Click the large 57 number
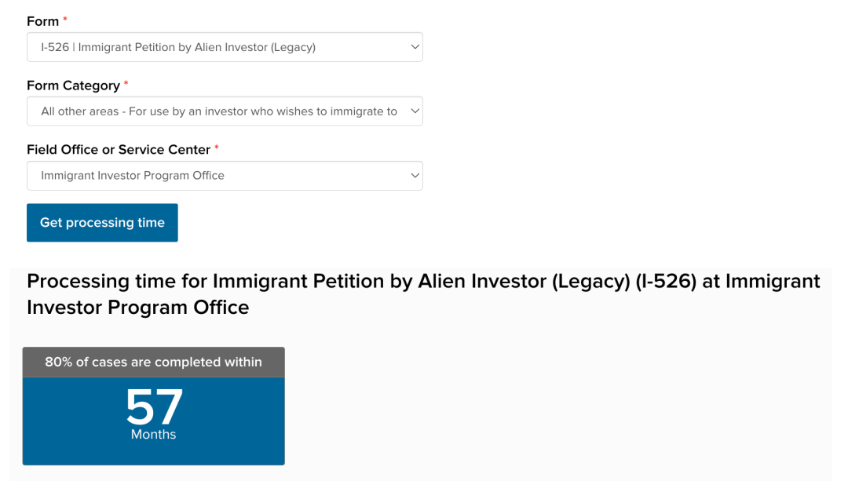Image resolution: width=848 pixels, height=481 pixels. click(x=154, y=406)
